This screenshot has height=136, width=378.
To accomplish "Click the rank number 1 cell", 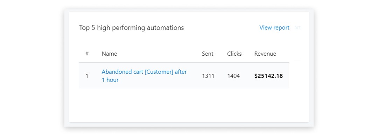I will (x=87, y=76).
